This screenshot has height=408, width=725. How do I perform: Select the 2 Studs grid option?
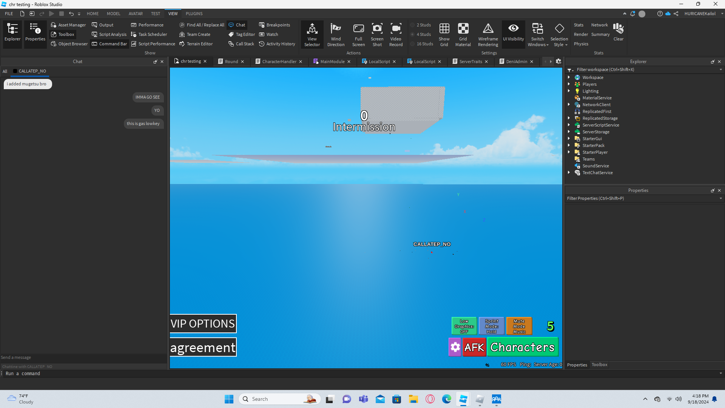click(421, 25)
